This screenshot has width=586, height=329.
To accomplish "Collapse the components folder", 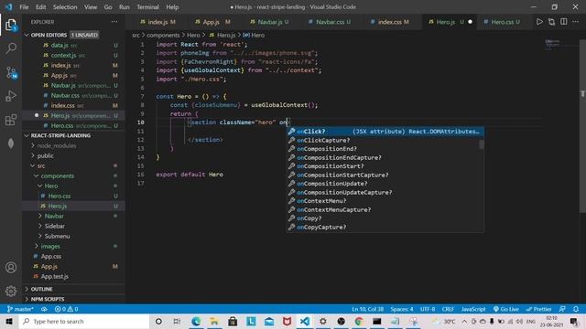I will (x=57, y=176).
